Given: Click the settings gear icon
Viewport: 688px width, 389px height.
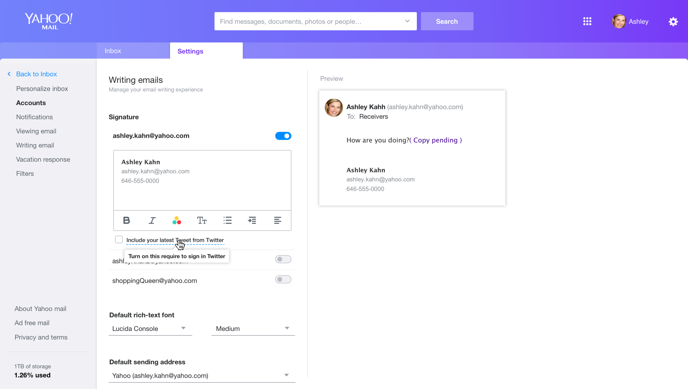Looking at the screenshot, I should pyautogui.click(x=673, y=21).
